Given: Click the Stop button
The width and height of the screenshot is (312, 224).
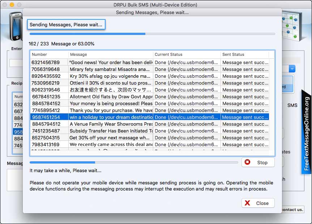Looking at the screenshot, I should point(258,162).
